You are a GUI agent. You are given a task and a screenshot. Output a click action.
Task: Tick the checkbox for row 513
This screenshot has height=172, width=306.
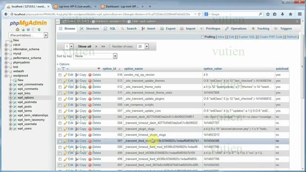[x=60, y=81]
